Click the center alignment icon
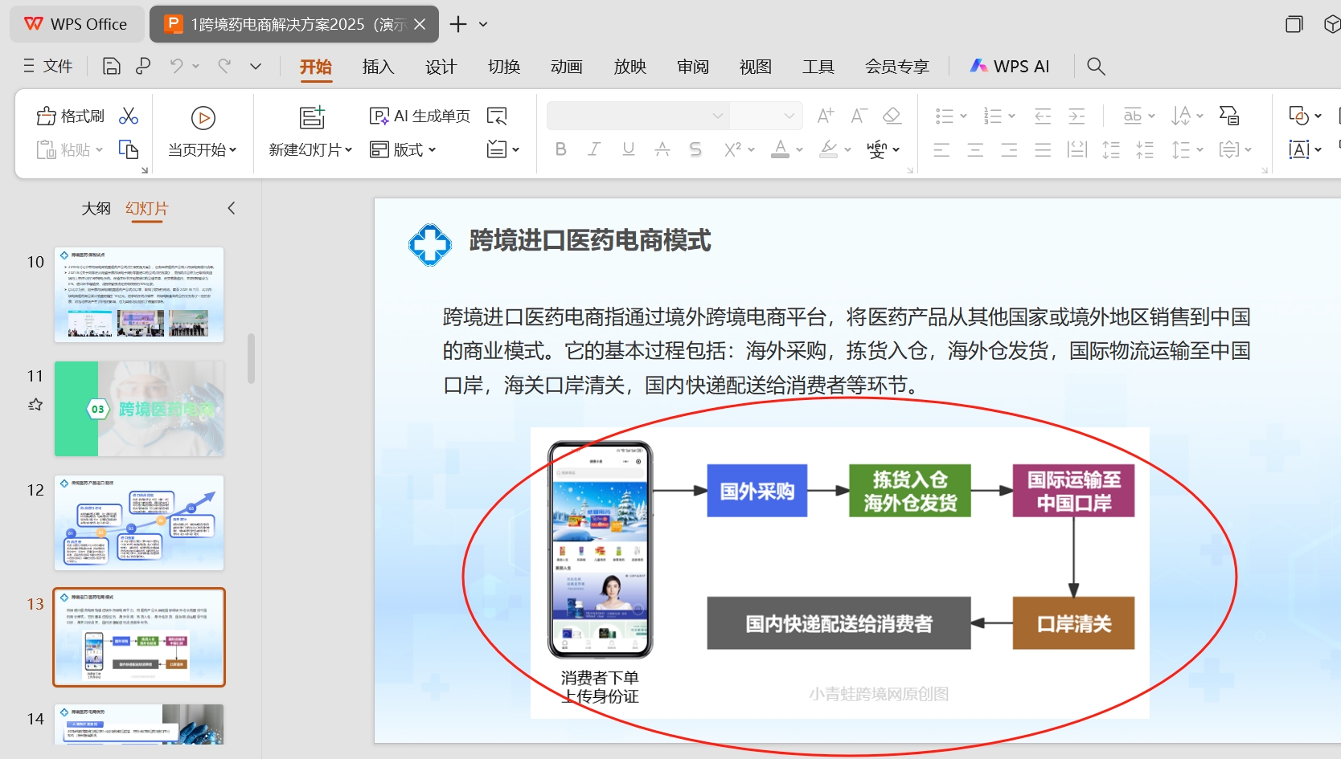This screenshot has width=1341, height=759. pyautogui.click(x=974, y=149)
